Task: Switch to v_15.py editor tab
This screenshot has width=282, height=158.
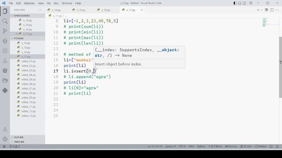Action: (81, 10)
